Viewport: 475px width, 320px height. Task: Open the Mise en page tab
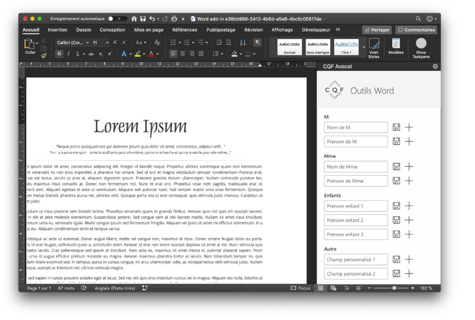[148, 30]
